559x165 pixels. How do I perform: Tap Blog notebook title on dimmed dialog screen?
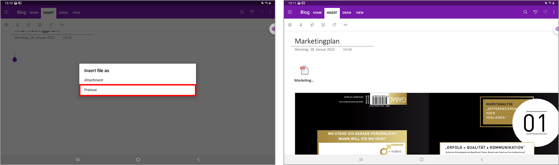22,12
